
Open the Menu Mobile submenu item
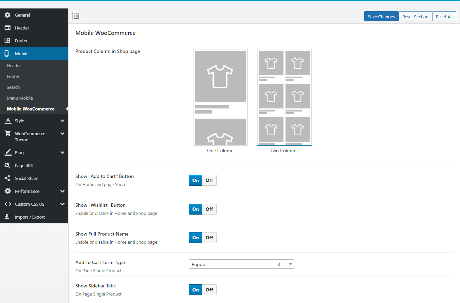coord(20,98)
